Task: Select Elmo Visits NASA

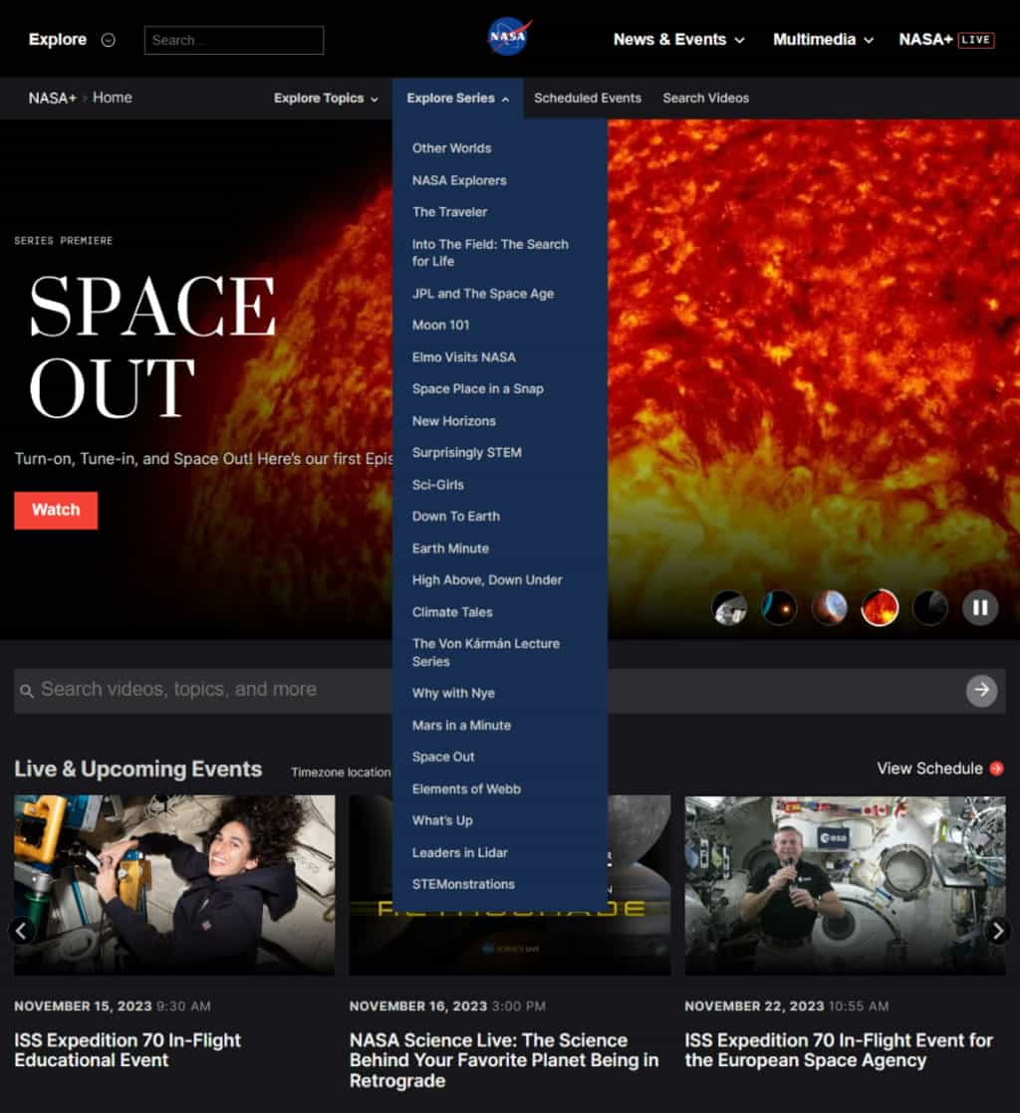Action: point(464,357)
